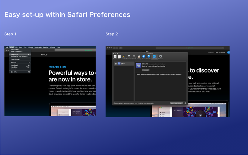Click fgBlox extension icon in sidebar list
The height and width of the screenshot is (155, 248).
coord(119,64)
